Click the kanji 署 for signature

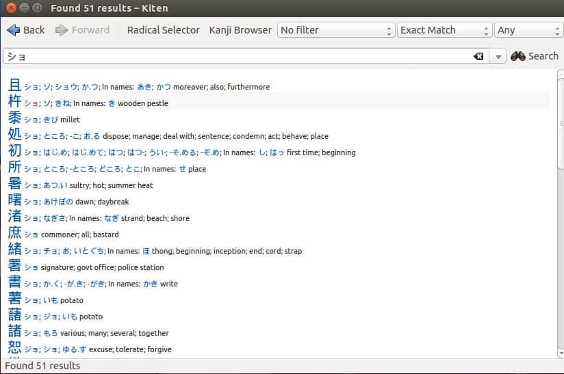click(x=14, y=266)
